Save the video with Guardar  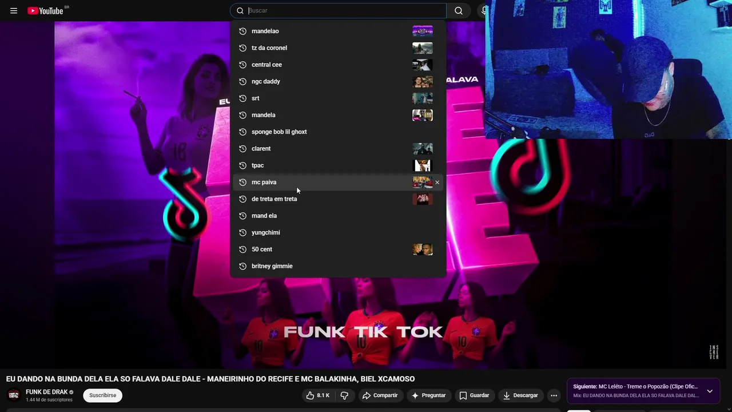(475, 395)
